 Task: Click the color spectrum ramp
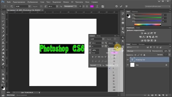148,25
